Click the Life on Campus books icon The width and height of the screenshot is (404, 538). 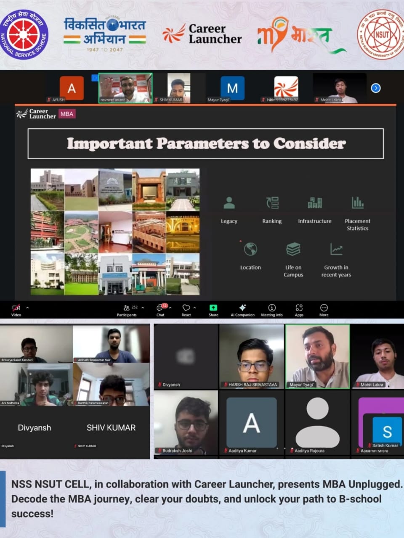coord(293,249)
